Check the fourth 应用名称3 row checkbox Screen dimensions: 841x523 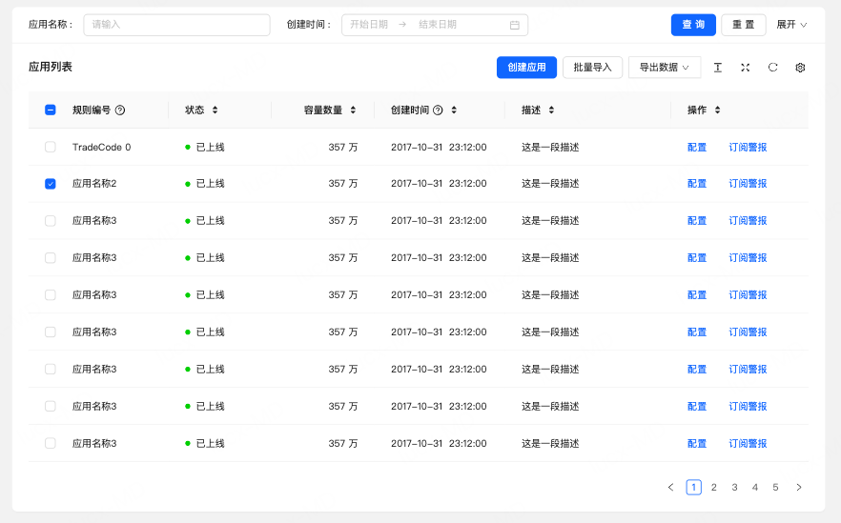[50, 332]
